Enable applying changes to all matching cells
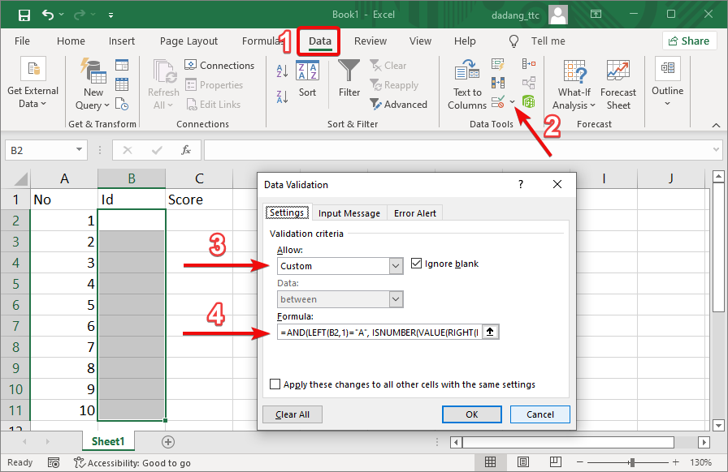The image size is (728, 472). [275, 384]
